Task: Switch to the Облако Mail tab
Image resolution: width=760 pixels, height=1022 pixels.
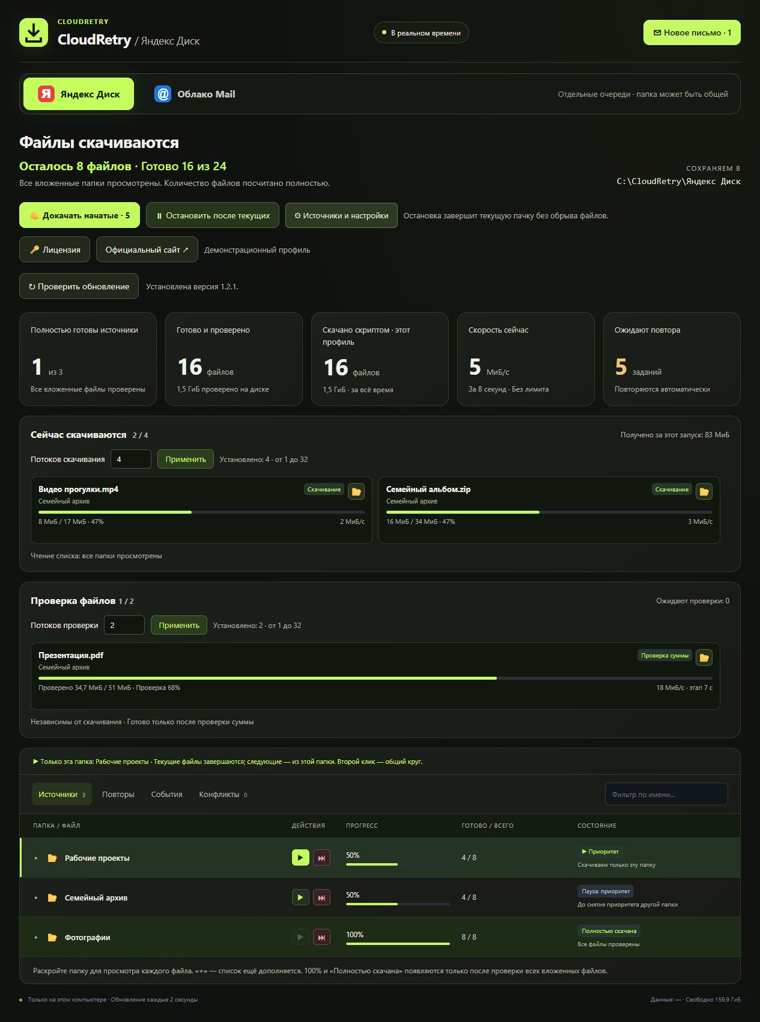Action: 195,94
